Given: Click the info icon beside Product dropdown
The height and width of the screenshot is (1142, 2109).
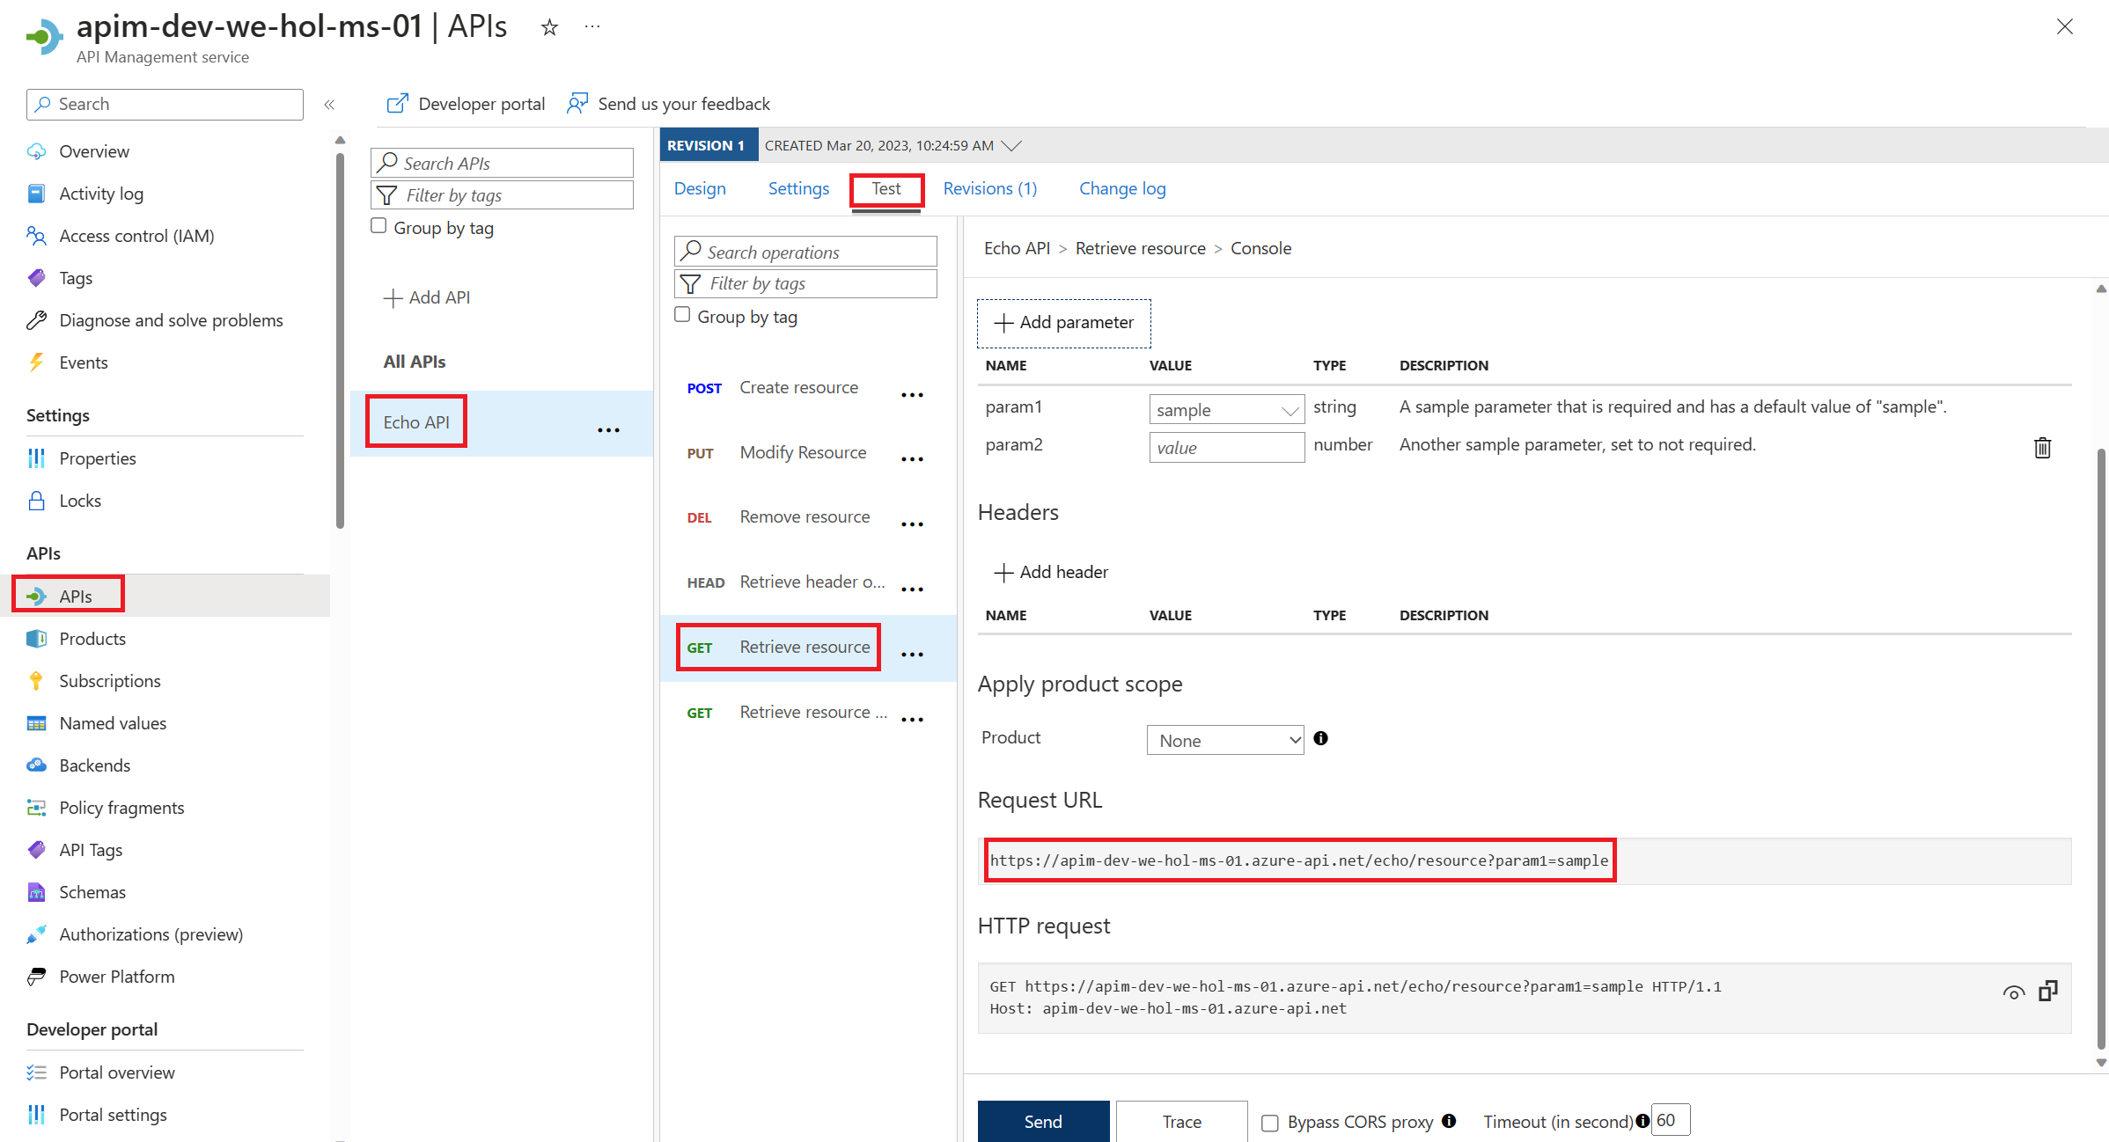Looking at the screenshot, I should pos(1320,738).
